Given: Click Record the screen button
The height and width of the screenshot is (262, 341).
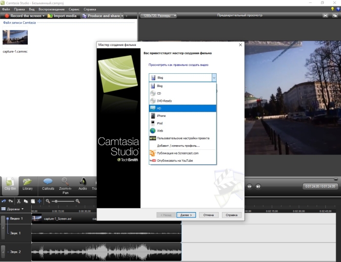Looking at the screenshot, I should pyautogui.click(x=23, y=16).
